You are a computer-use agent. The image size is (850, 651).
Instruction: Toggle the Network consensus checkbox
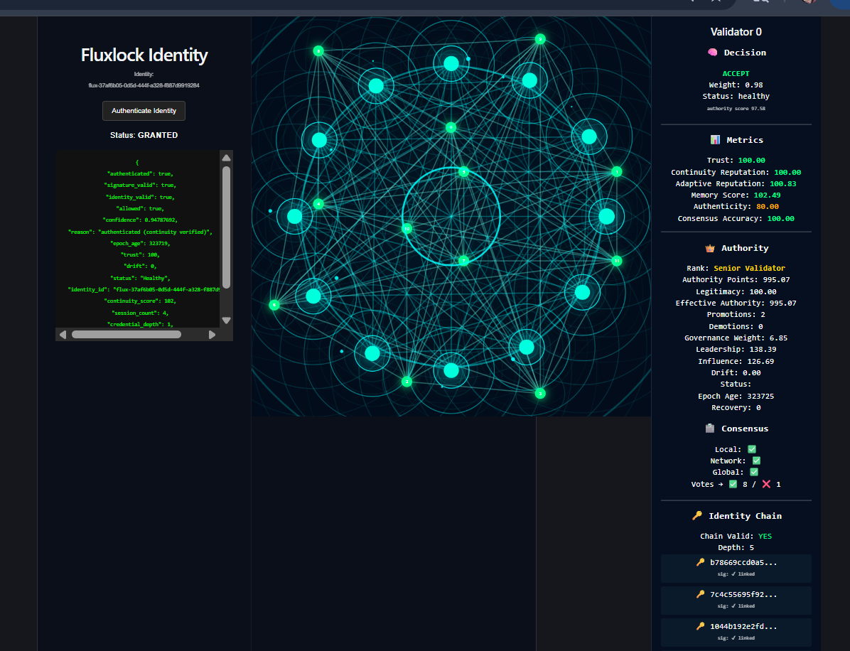click(756, 461)
